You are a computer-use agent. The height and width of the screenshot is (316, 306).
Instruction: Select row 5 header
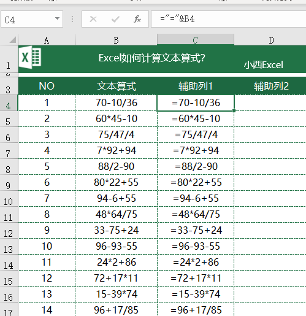pos(9,119)
